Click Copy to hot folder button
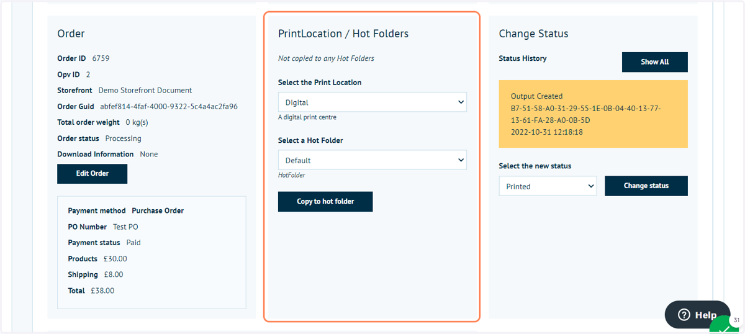 click(325, 202)
